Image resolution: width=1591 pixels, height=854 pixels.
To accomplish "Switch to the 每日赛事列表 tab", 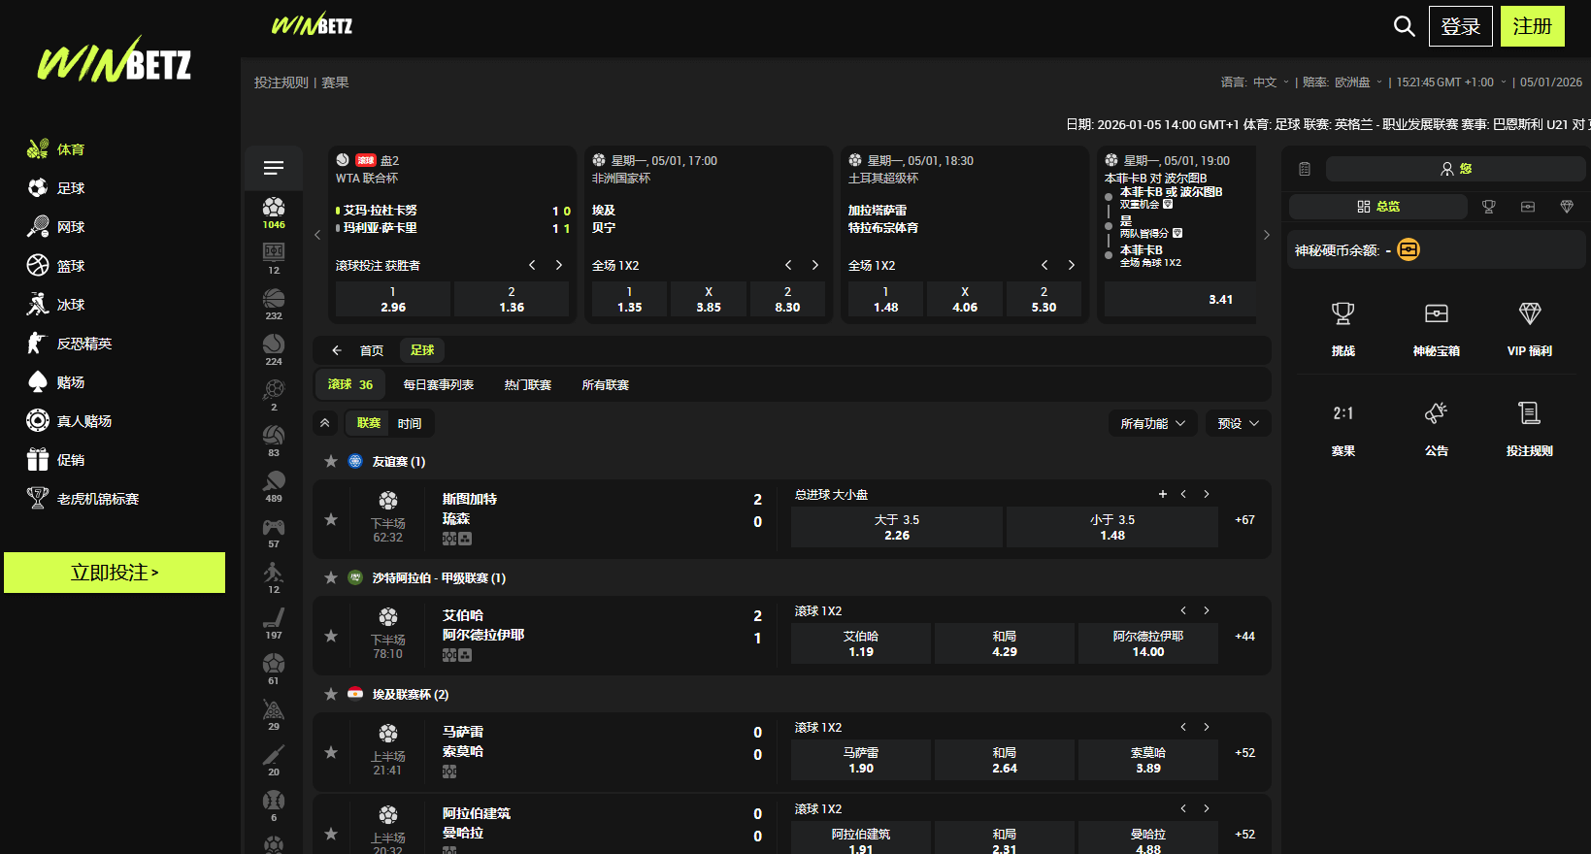I will (438, 385).
